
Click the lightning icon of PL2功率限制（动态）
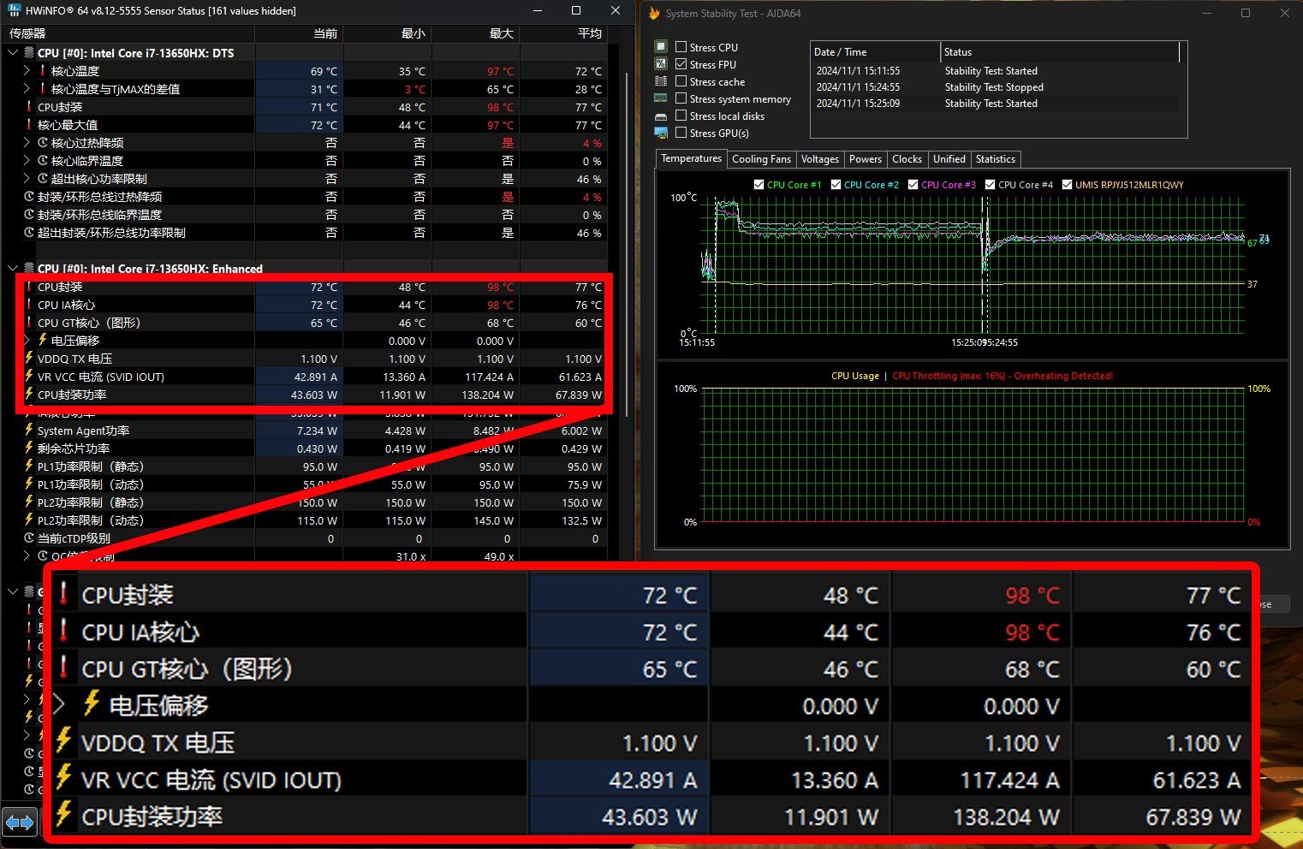29,520
